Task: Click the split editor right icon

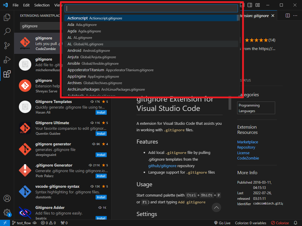Action: [x=288, y=16]
